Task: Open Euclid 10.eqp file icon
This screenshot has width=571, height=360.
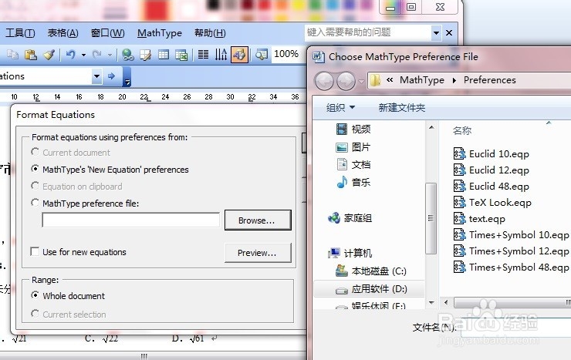Action: [459, 153]
